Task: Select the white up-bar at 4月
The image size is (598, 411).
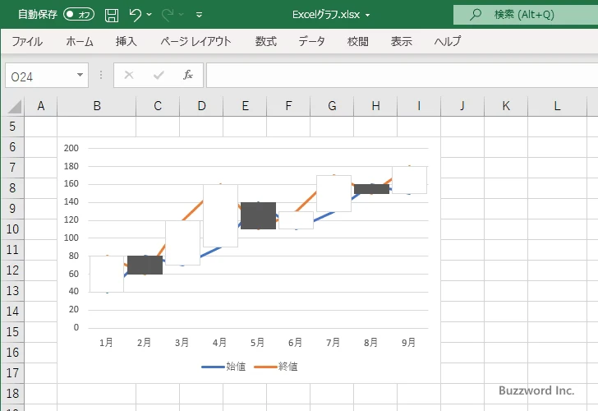Action: point(220,215)
